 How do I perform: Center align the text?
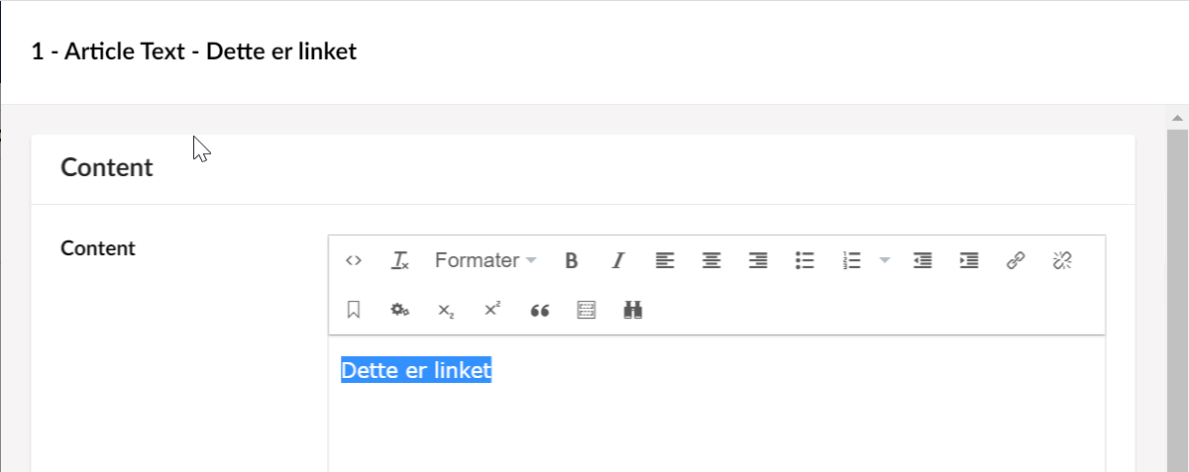point(711,261)
